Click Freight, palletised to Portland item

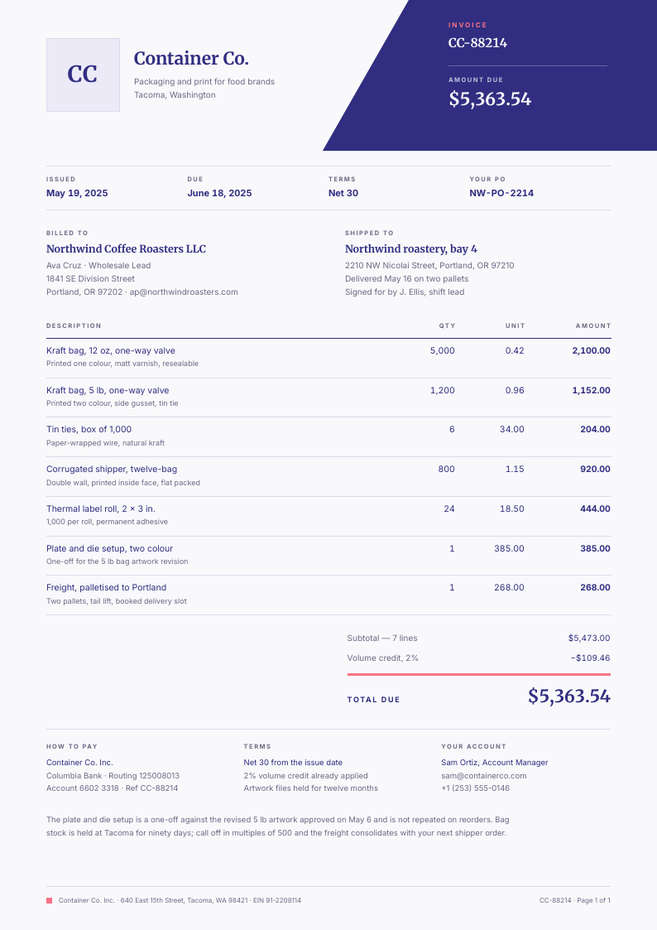tap(107, 587)
